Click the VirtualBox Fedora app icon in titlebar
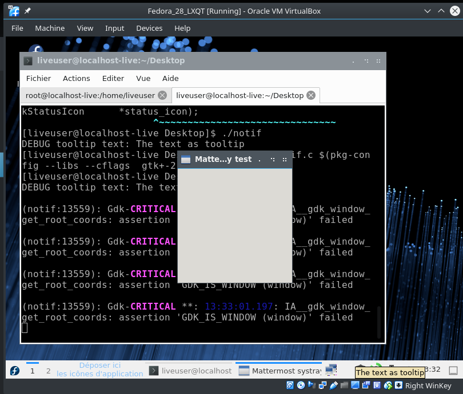This screenshot has height=394, width=463. pyautogui.click(x=14, y=11)
